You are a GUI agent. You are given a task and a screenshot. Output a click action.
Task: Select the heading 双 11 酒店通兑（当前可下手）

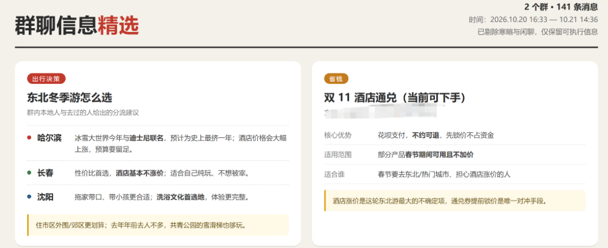pyautogui.click(x=394, y=98)
